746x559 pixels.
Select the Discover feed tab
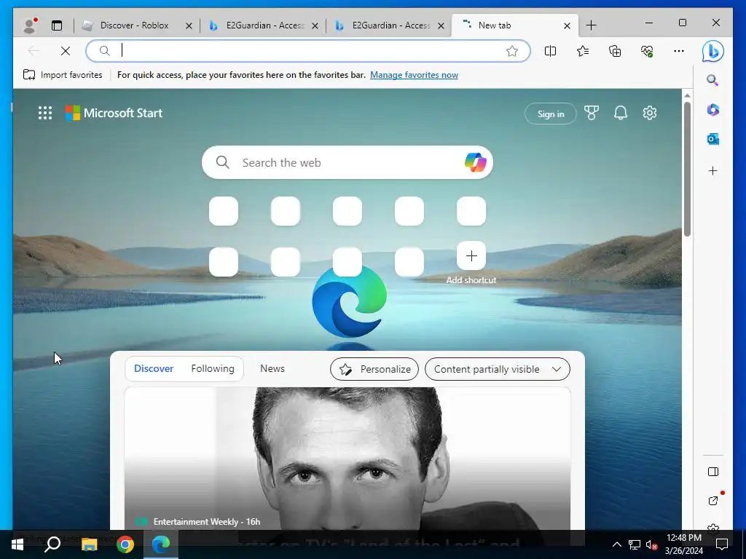tap(154, 368)
